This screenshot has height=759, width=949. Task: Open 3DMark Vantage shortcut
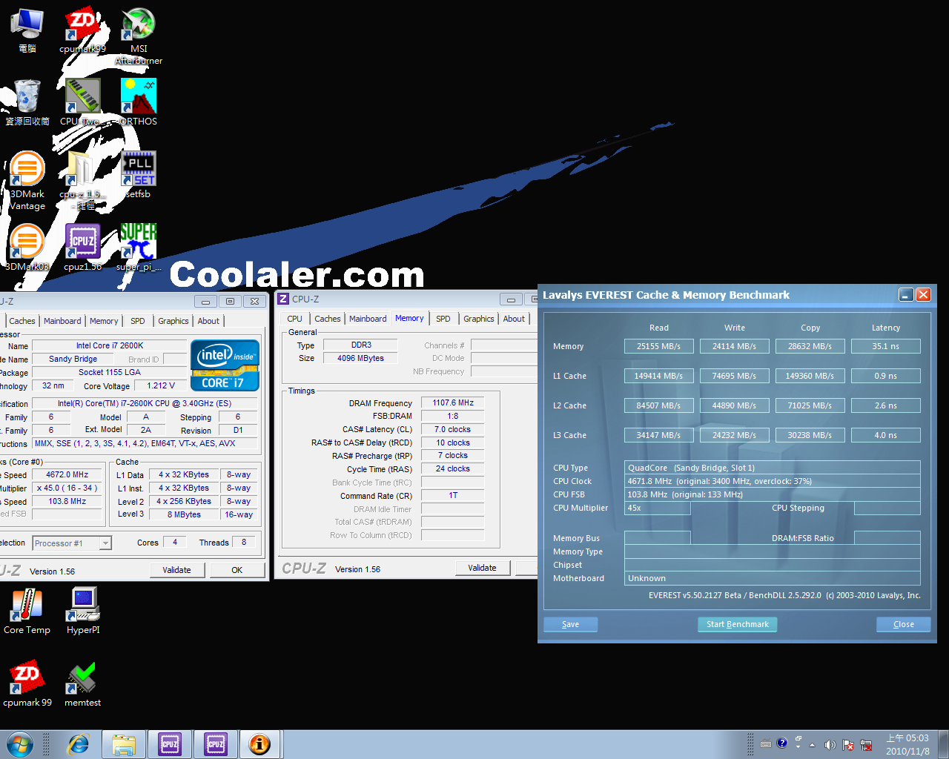coord(27,181)
